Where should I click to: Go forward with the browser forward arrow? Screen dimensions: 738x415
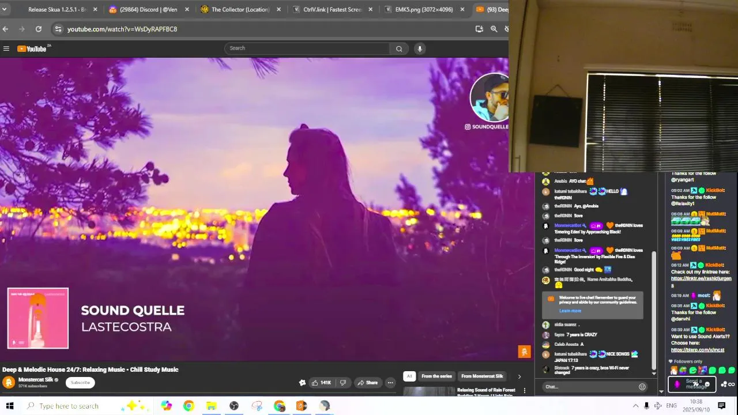point(22,29)
